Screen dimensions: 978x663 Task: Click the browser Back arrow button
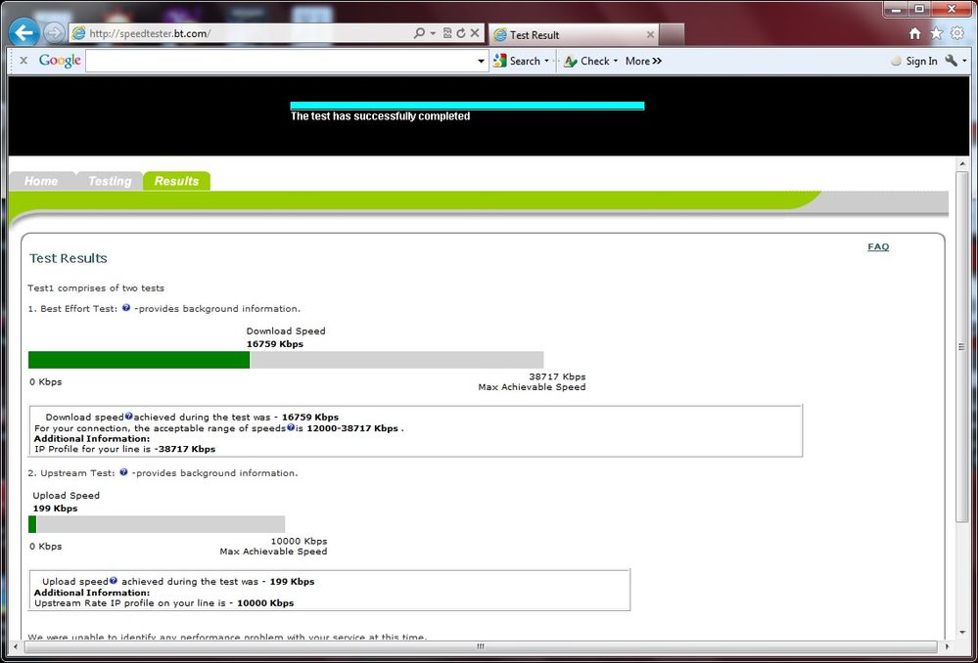(x=23, y=33)
